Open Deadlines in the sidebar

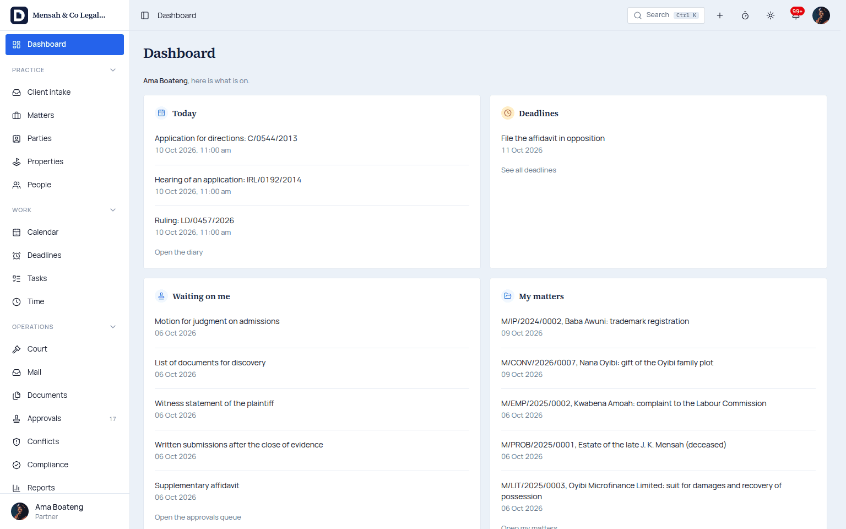click(64, 255)
